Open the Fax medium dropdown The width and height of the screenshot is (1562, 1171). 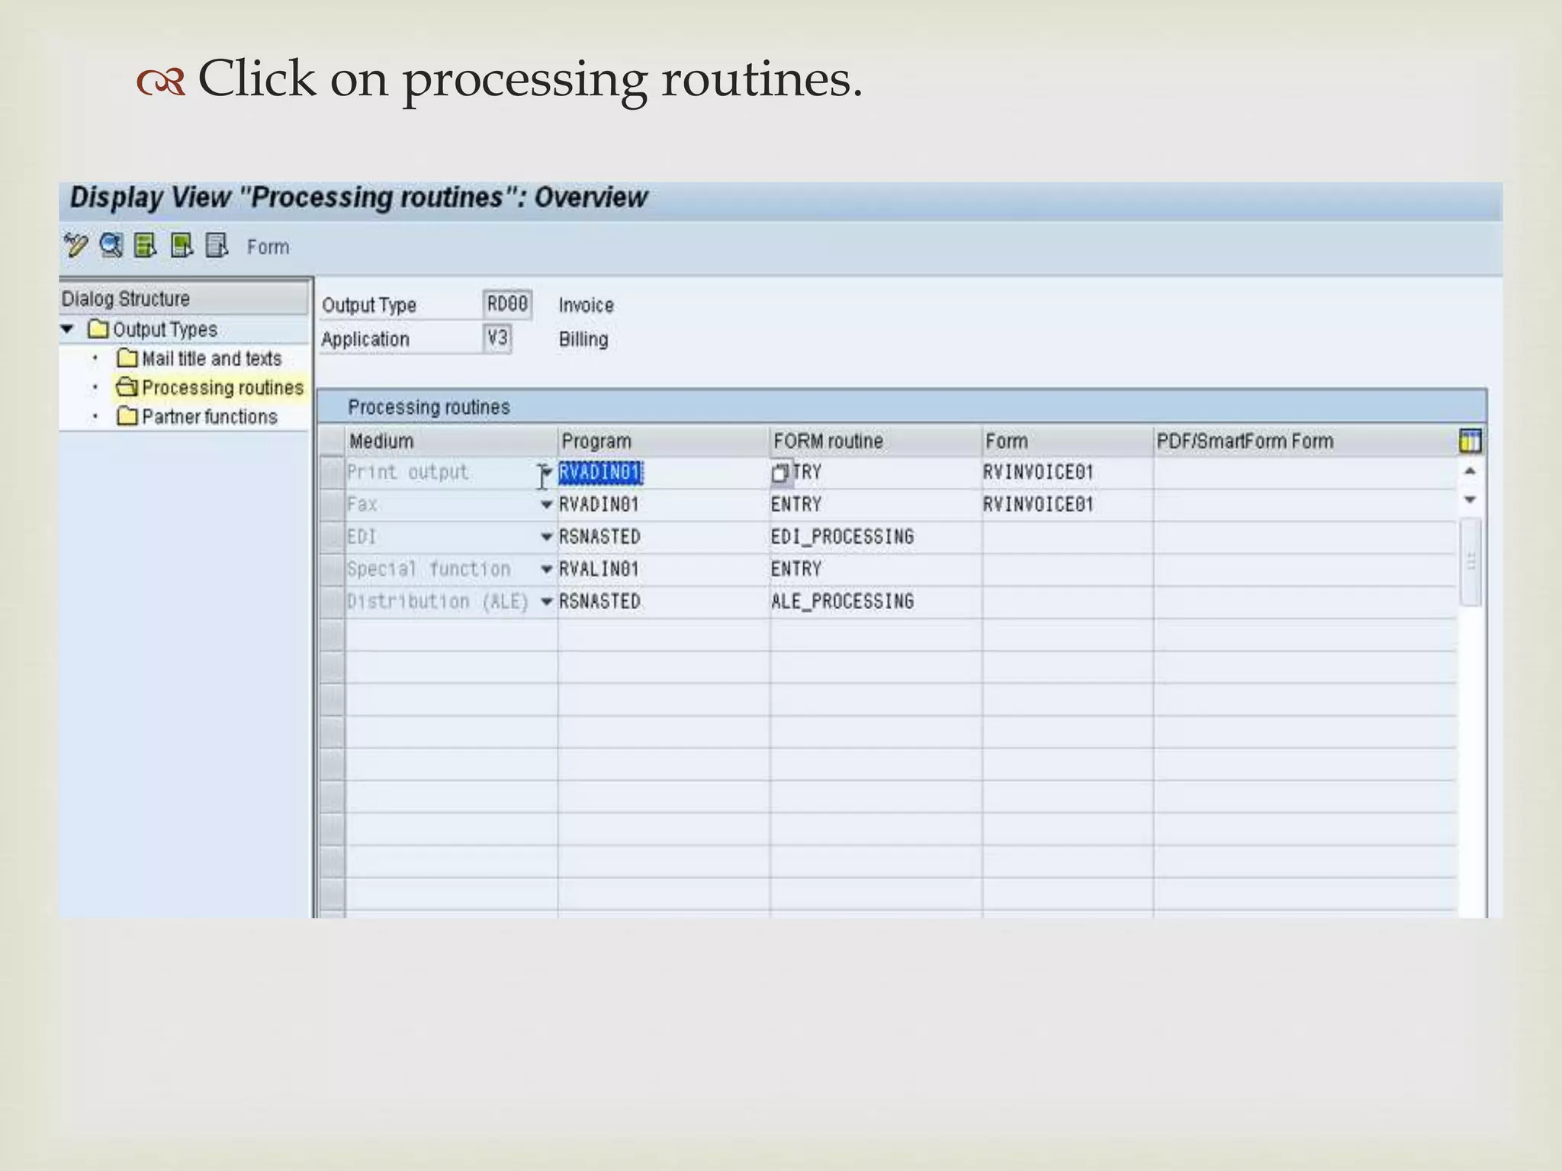coord(546,505)
